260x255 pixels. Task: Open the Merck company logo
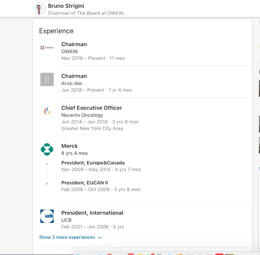pos(47,149)
